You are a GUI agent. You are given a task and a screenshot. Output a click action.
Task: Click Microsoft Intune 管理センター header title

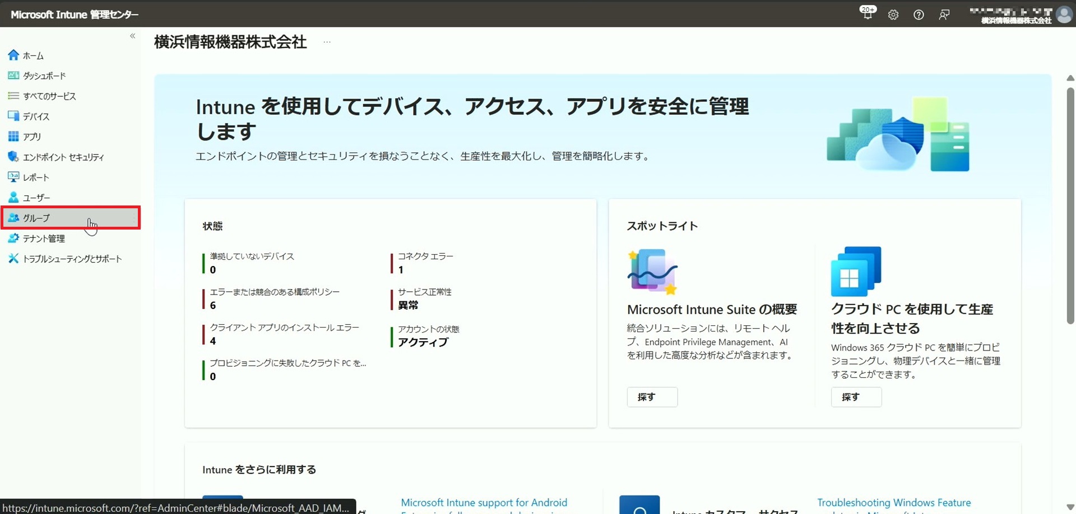[x=75, y=15]
